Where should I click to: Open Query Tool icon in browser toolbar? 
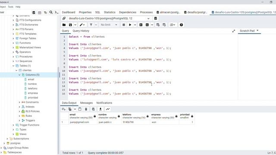tap(34, 12)
